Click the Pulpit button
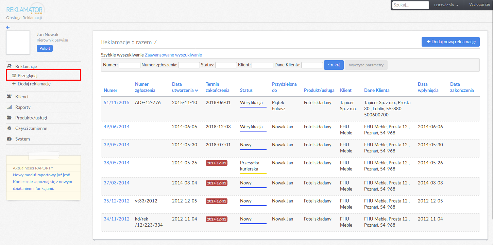 click(x=45, y=48)
